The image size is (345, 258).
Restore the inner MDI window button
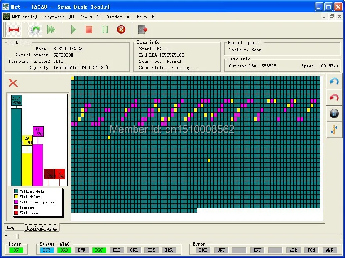click(x=332, y=16)
